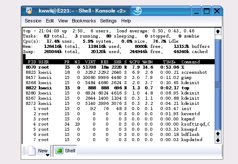
Task: Click the TIME+ column header
Action: (x=169, y=62)
